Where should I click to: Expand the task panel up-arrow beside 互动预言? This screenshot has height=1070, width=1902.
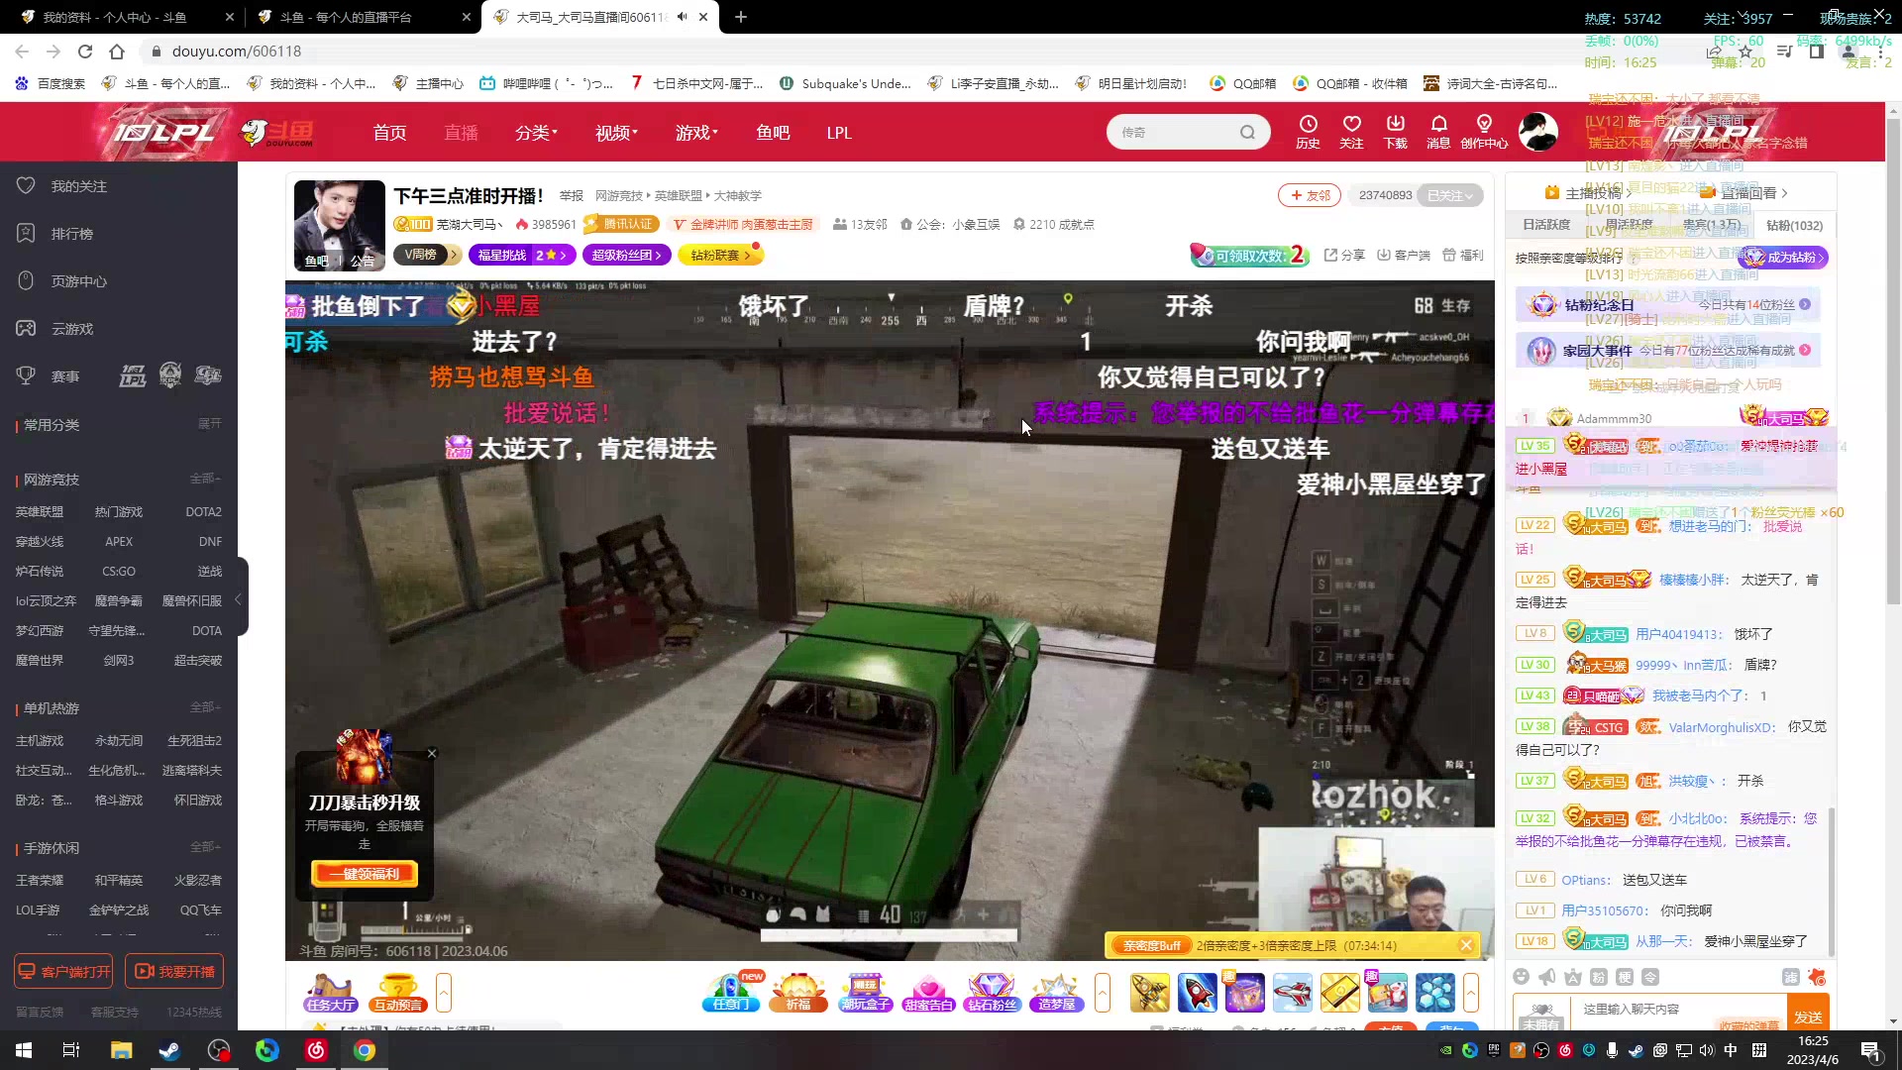[444, 992]
